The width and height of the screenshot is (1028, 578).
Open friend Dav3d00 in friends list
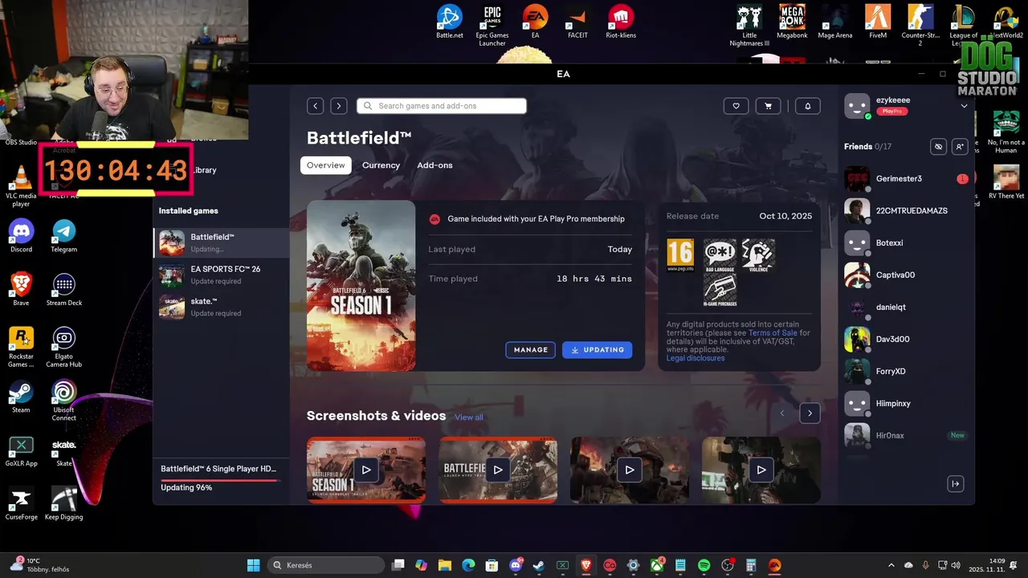[906, 340]
